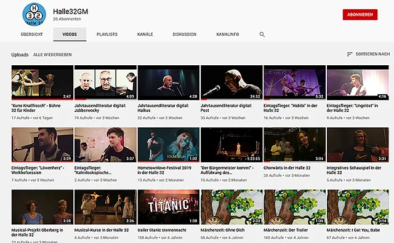Click the title "Kuno Knallfrosch" - Bühne 32 für Kinder
The image size is (394, 243).
pyautogui.click(x=36, y=108)
